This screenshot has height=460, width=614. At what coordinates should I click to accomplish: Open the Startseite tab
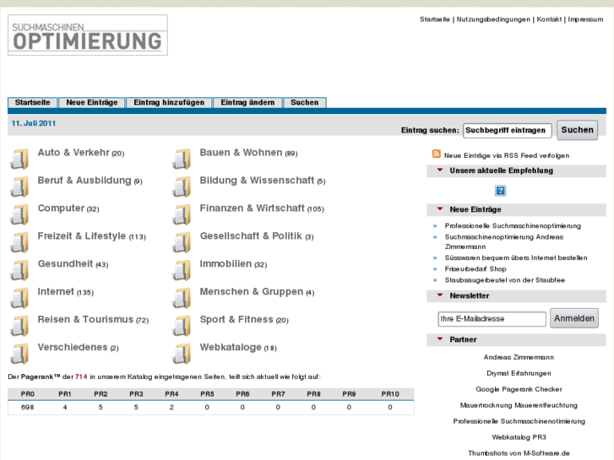[32, 103]
